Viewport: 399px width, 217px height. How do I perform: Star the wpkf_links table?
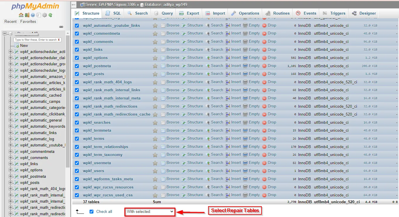[x=155, y=50]
